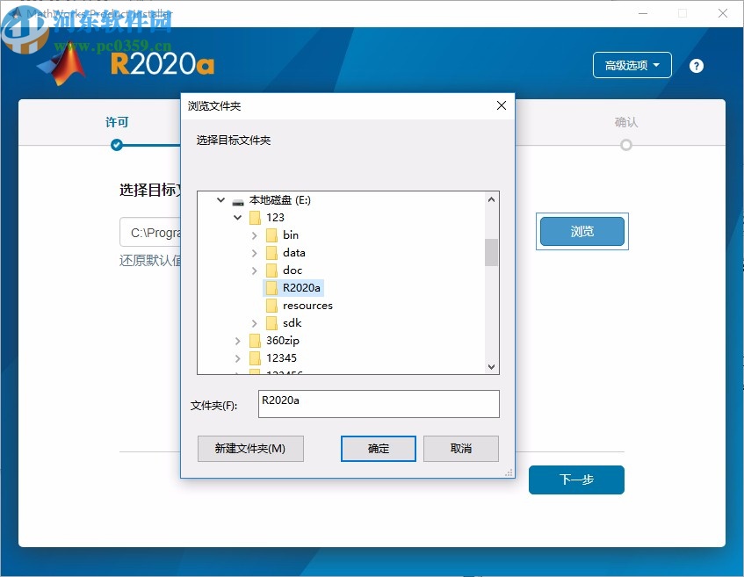Click the 还原默认值 link

point(150,261)
